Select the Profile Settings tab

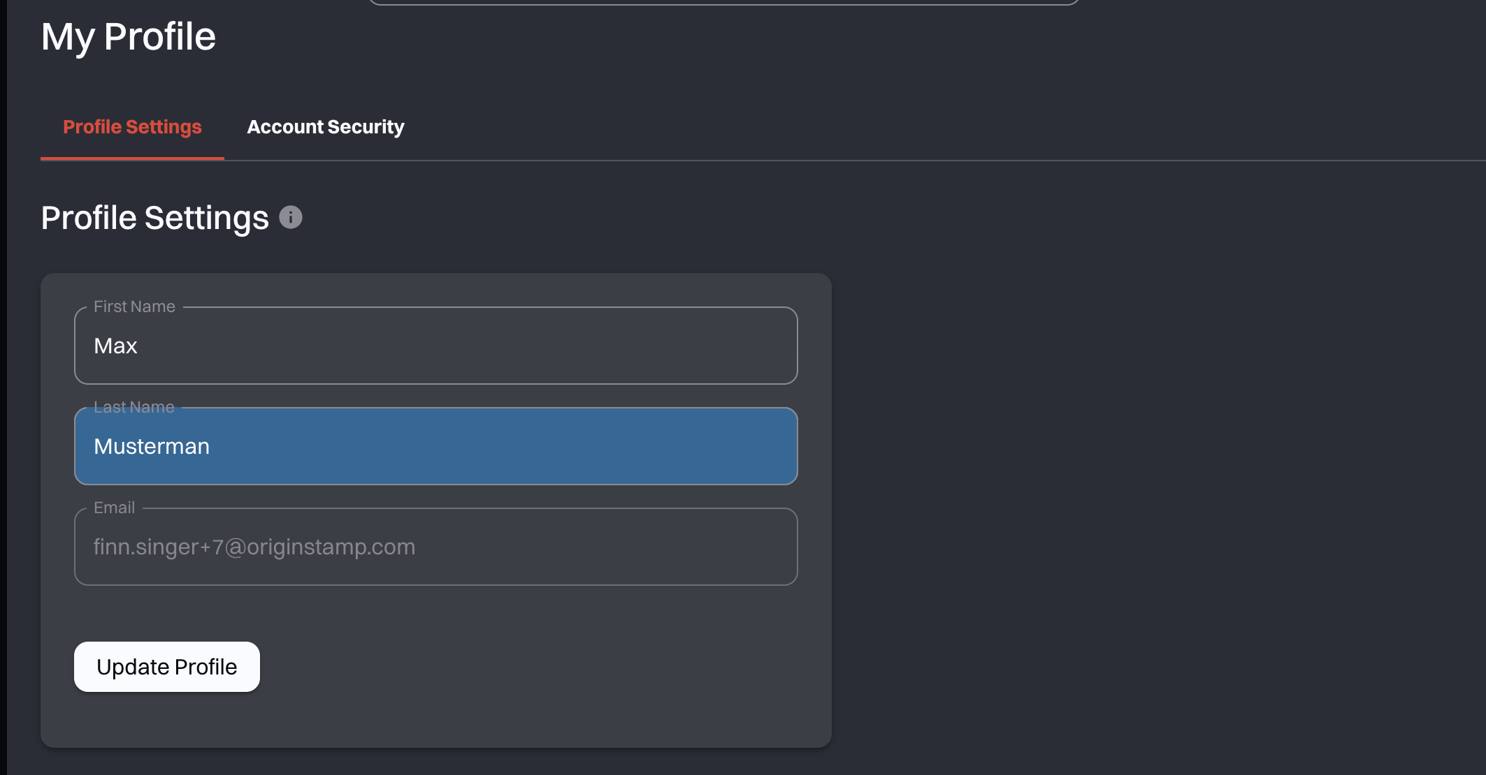pos(132,127)
